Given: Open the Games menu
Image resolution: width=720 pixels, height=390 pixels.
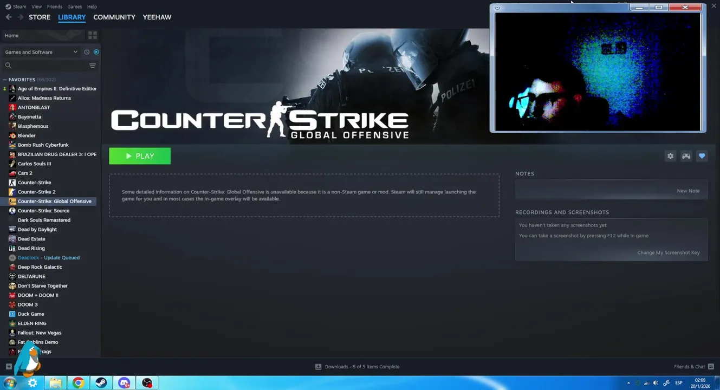Looking at the screenshot, I should [75, 6].
